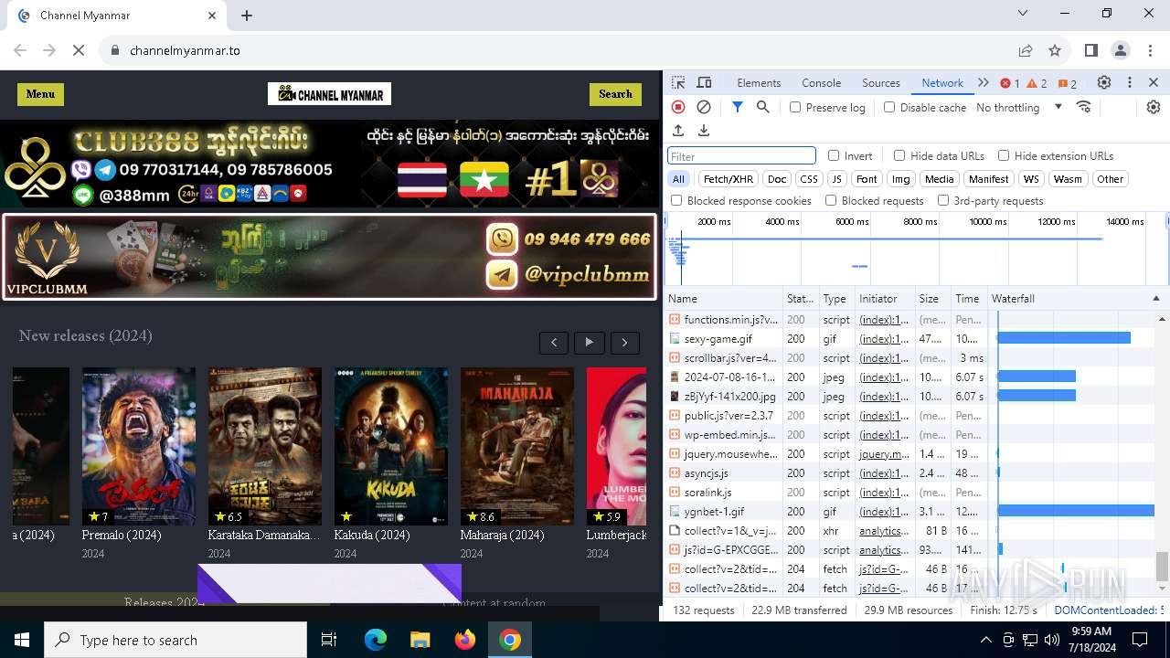The image size is (1170, 658).
Task: Show the red errors count badge
Action: 1010,83
